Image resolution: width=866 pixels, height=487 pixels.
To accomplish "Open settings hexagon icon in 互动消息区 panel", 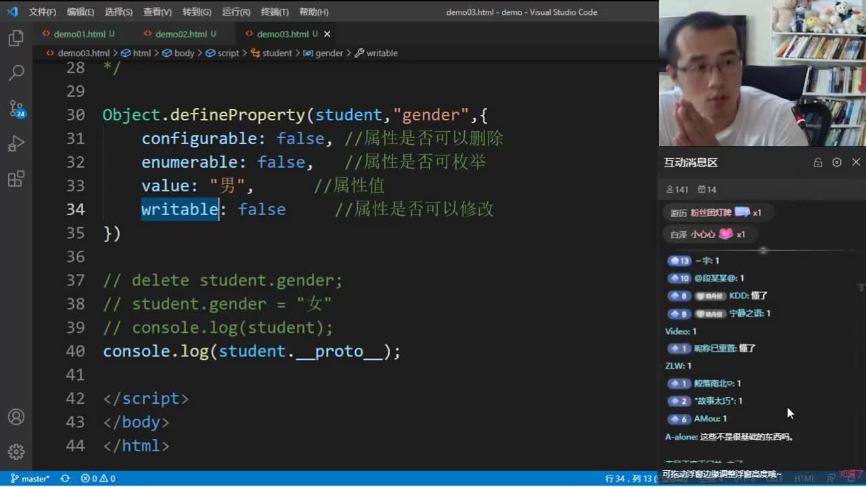I will 837,162.
